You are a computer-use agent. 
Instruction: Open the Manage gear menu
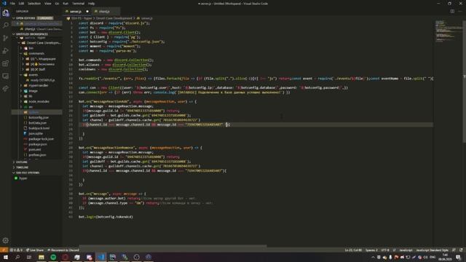(5, 240)
